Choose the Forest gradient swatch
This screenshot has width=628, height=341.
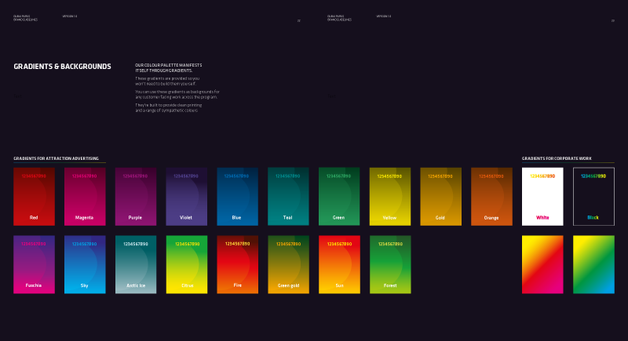pyautogui.click(x=390, y=265)
